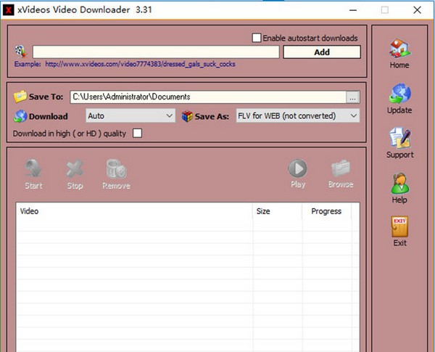
Task: Click the Save To folder icon
Action: point(20,97)
